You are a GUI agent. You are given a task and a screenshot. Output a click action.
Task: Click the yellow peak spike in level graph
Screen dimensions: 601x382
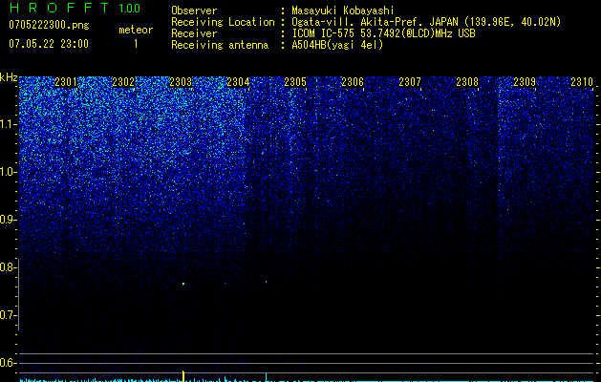coord(183,376)
